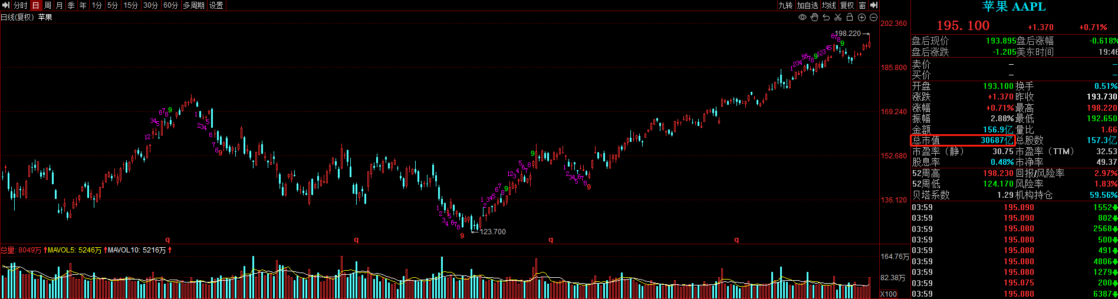Click the 202.360 price axis label
The width and height of the screenshot is (1118, 299).
pyautogui.click(x=894, y=24)
